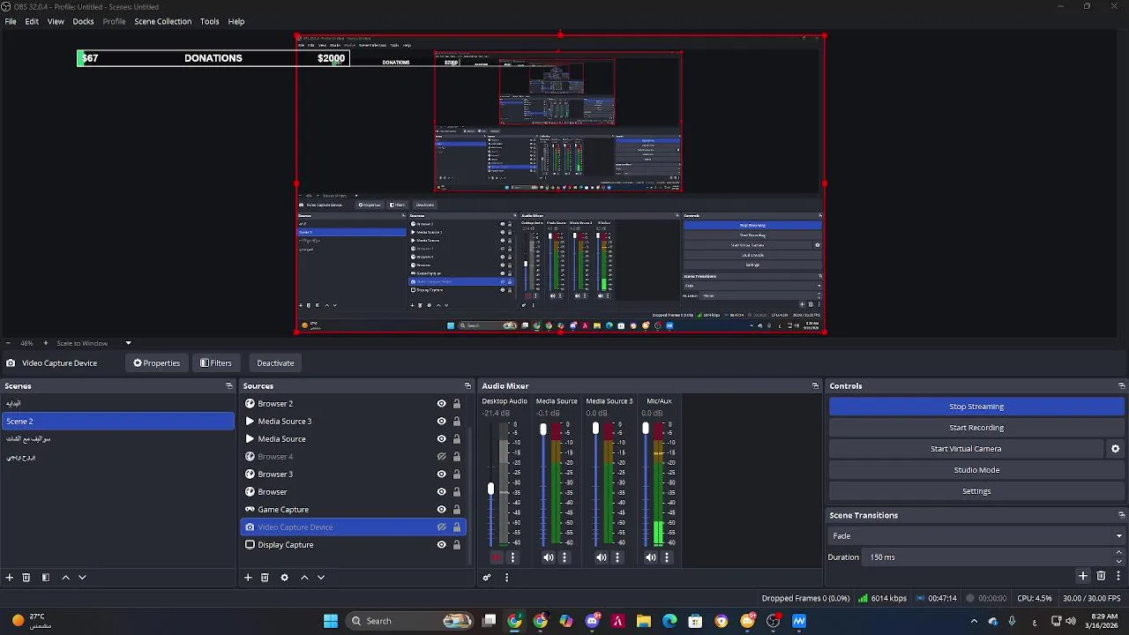Open transition properties dots menu
Image resolution: width=1129 pixels, height=635 pixels.
[x=1118, y=576]
